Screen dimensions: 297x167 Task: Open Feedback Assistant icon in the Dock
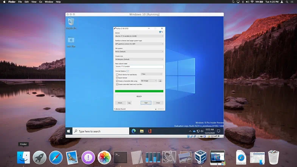(x=88, y=158)
